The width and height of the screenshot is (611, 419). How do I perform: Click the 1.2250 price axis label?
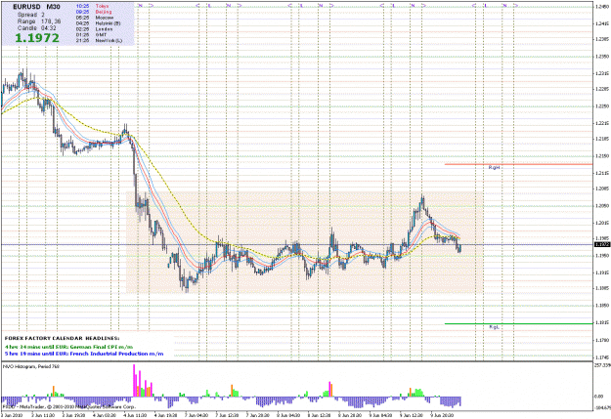click(x=601, y=105)
